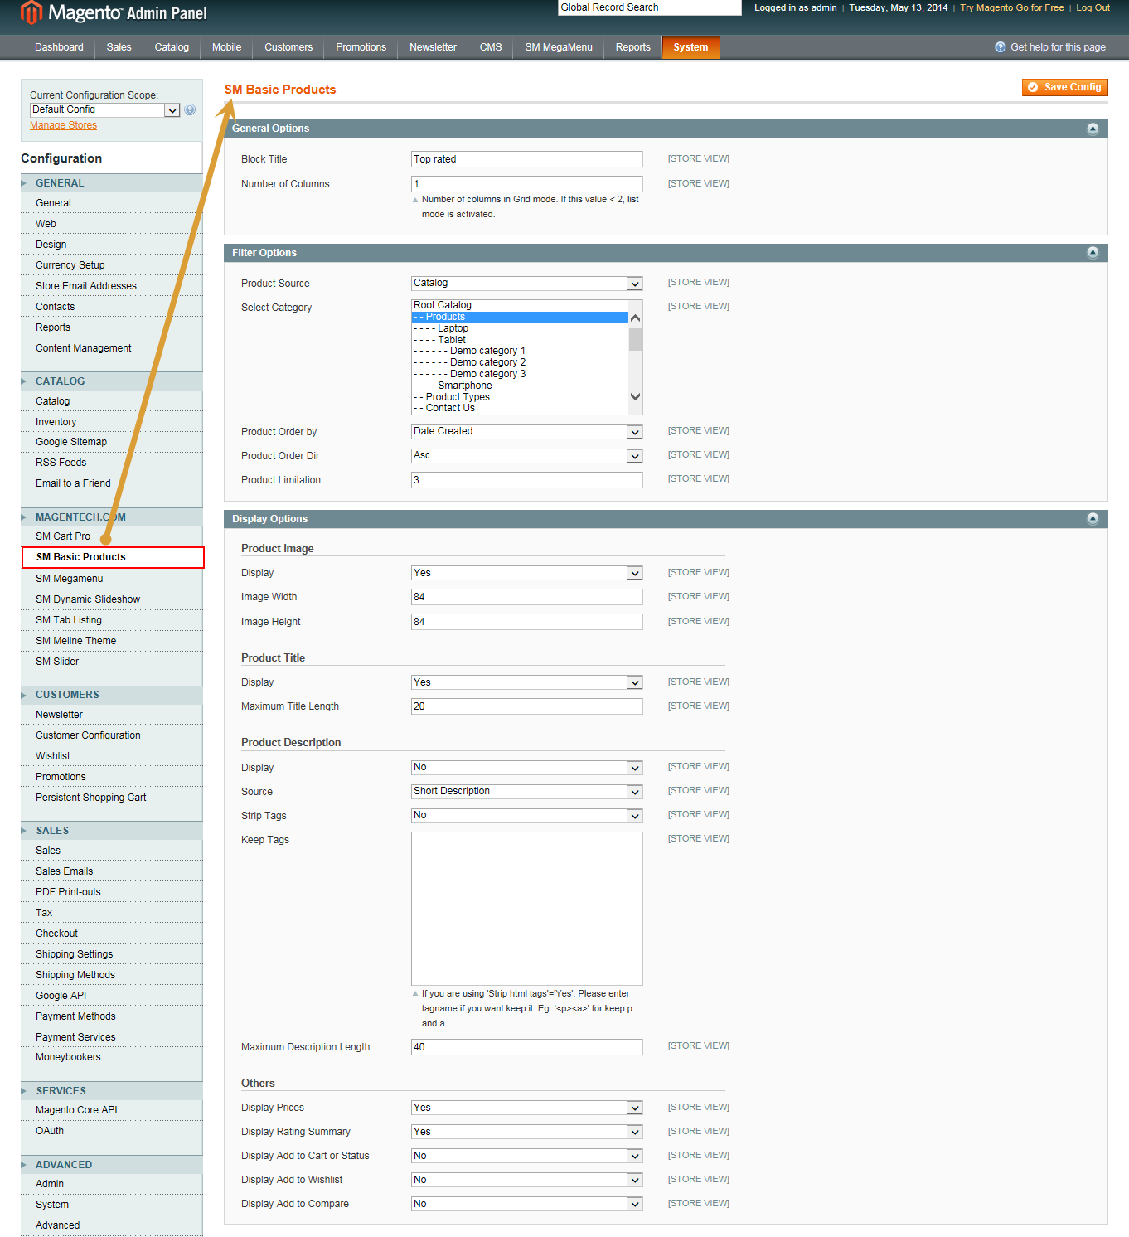The width and height of the screenshot is (1129, 1237).
Task: Click the category list scroll up arrow
Action: tap(636, 318)
